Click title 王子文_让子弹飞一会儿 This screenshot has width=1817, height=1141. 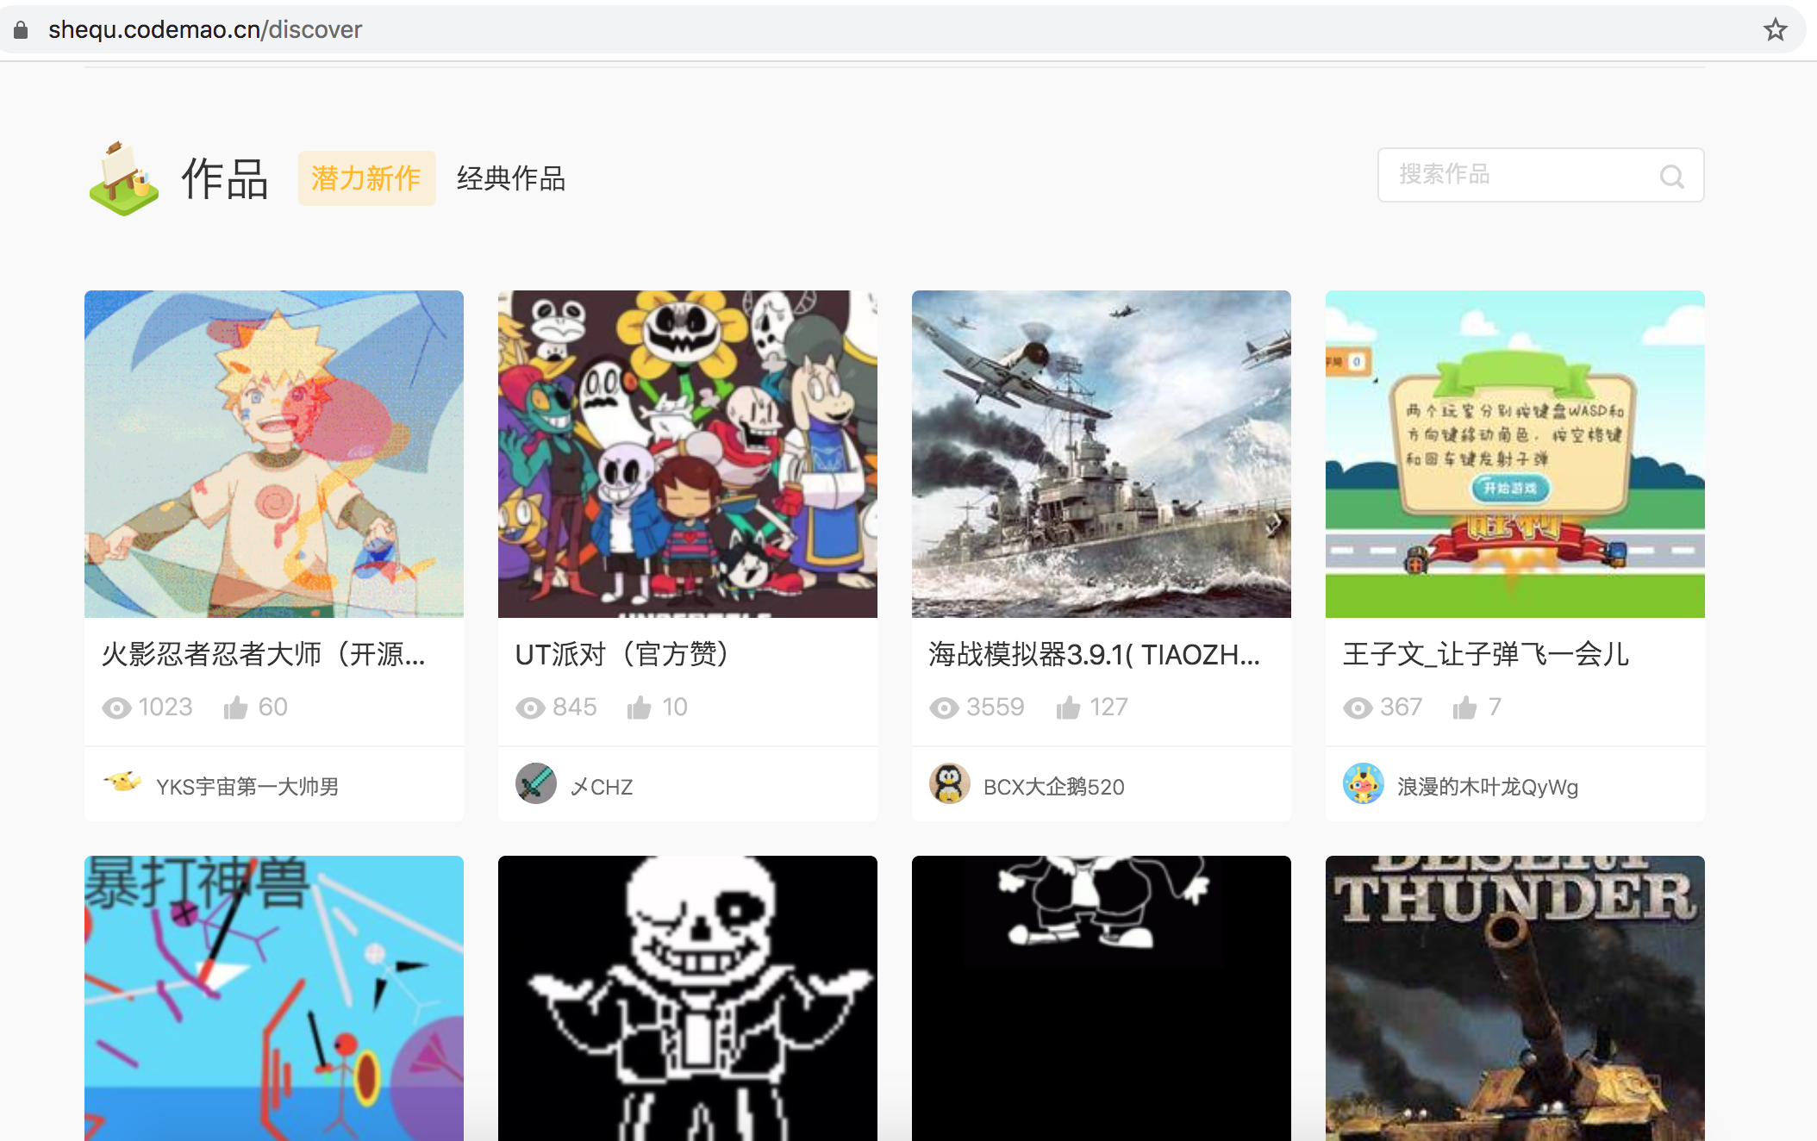point(1486,654)
